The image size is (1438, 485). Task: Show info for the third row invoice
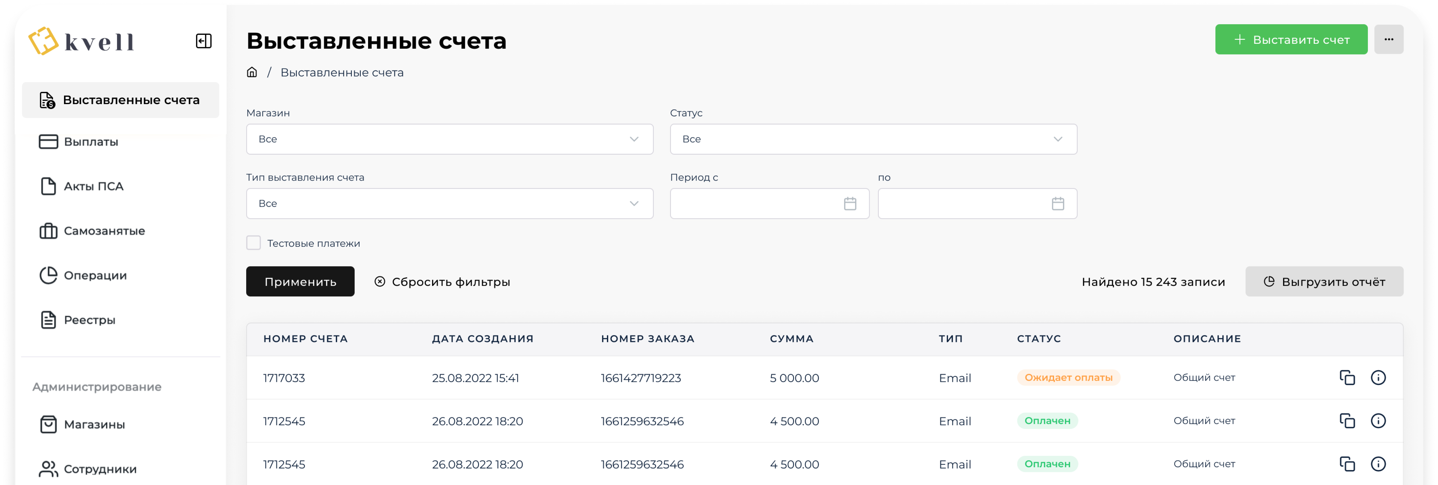[x=1378, y=464]
